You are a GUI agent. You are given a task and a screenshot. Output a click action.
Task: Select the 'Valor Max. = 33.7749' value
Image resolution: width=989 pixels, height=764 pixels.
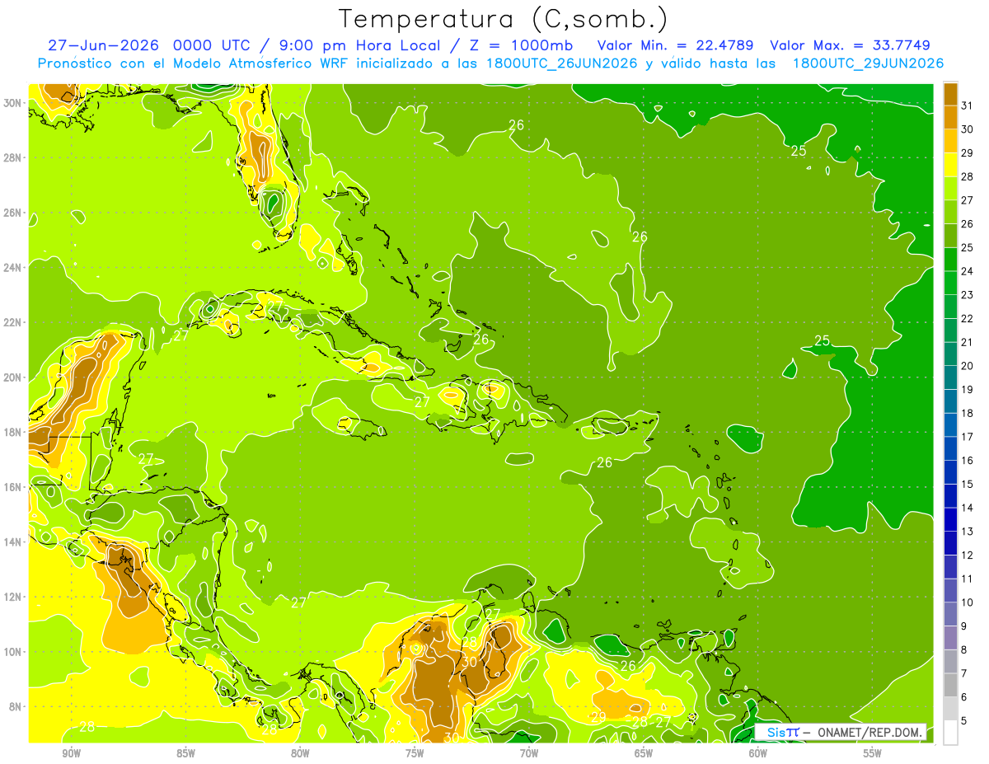[851, 45]
